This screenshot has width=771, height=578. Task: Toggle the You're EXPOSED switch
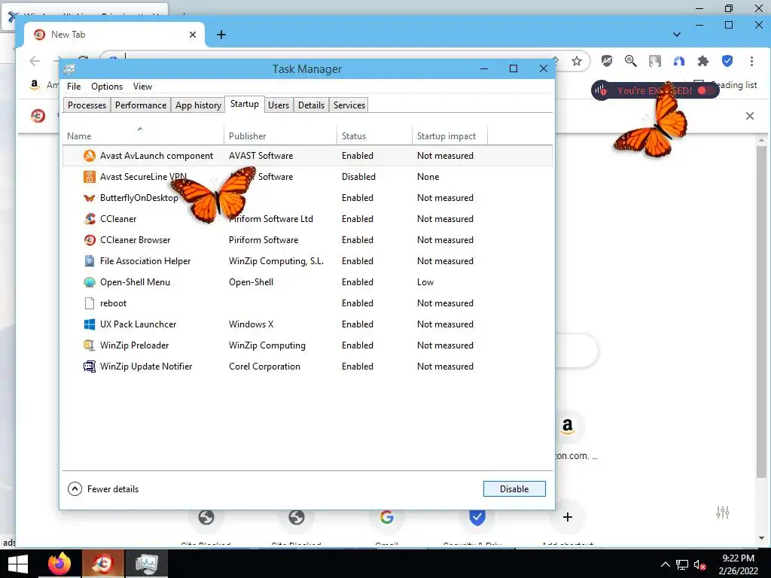[705, 90]
